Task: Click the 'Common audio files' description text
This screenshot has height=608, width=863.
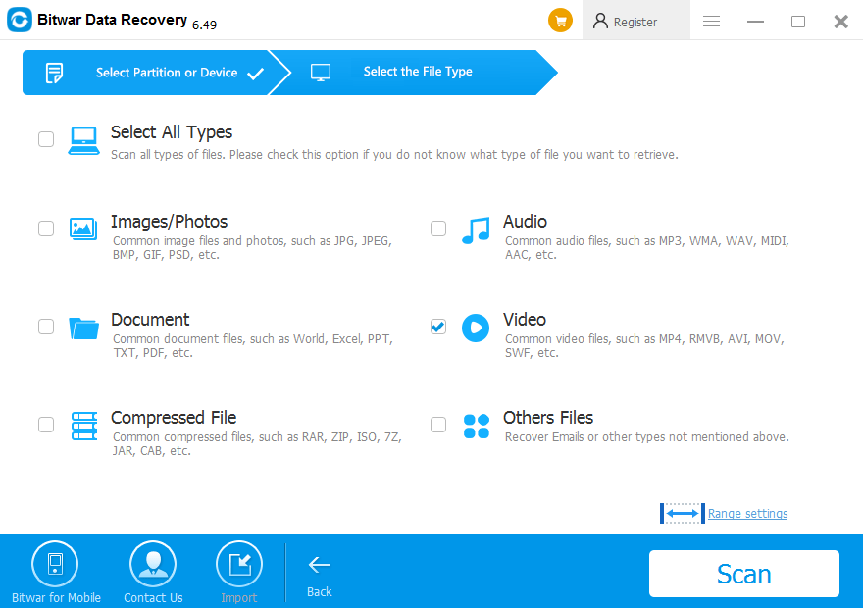Action: (646, 247)
